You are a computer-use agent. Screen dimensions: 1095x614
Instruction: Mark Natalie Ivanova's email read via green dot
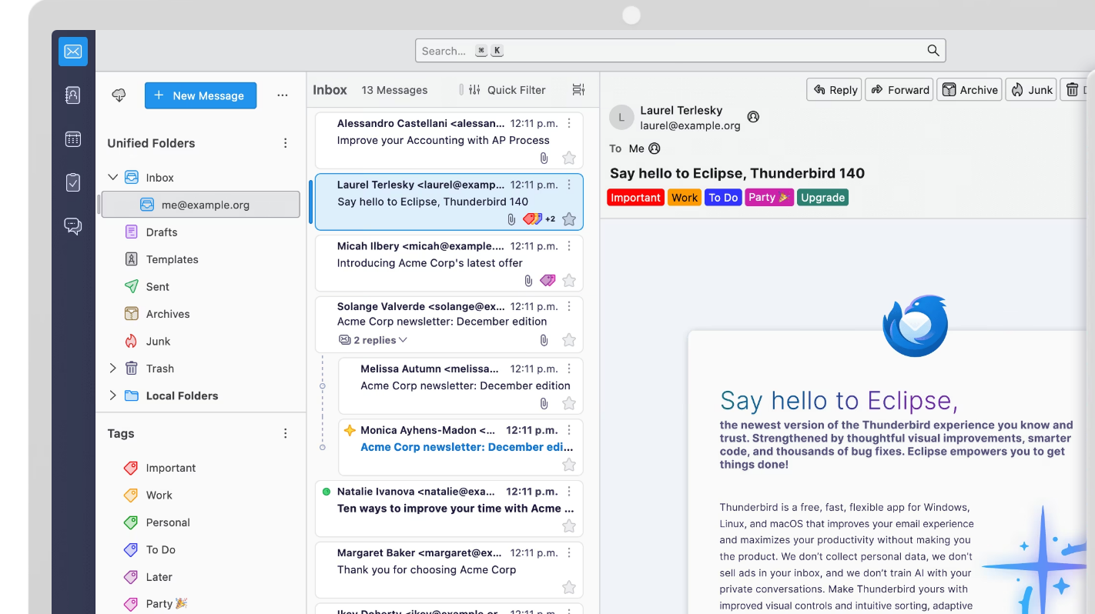point(327,491)
